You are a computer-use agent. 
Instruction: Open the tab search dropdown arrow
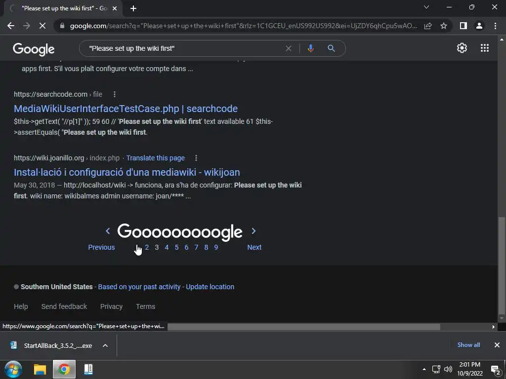(x=426, y=7)
